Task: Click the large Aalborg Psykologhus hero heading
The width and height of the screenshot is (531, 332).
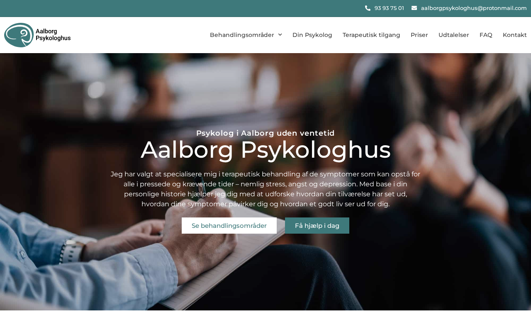Action: (x=265, y=150)
